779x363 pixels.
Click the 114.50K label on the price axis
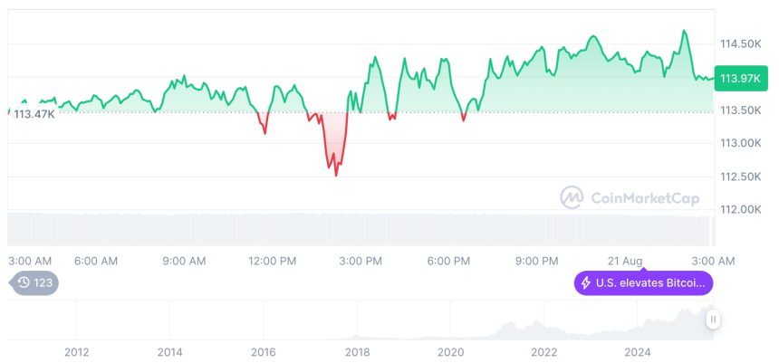tap(739, 43)
